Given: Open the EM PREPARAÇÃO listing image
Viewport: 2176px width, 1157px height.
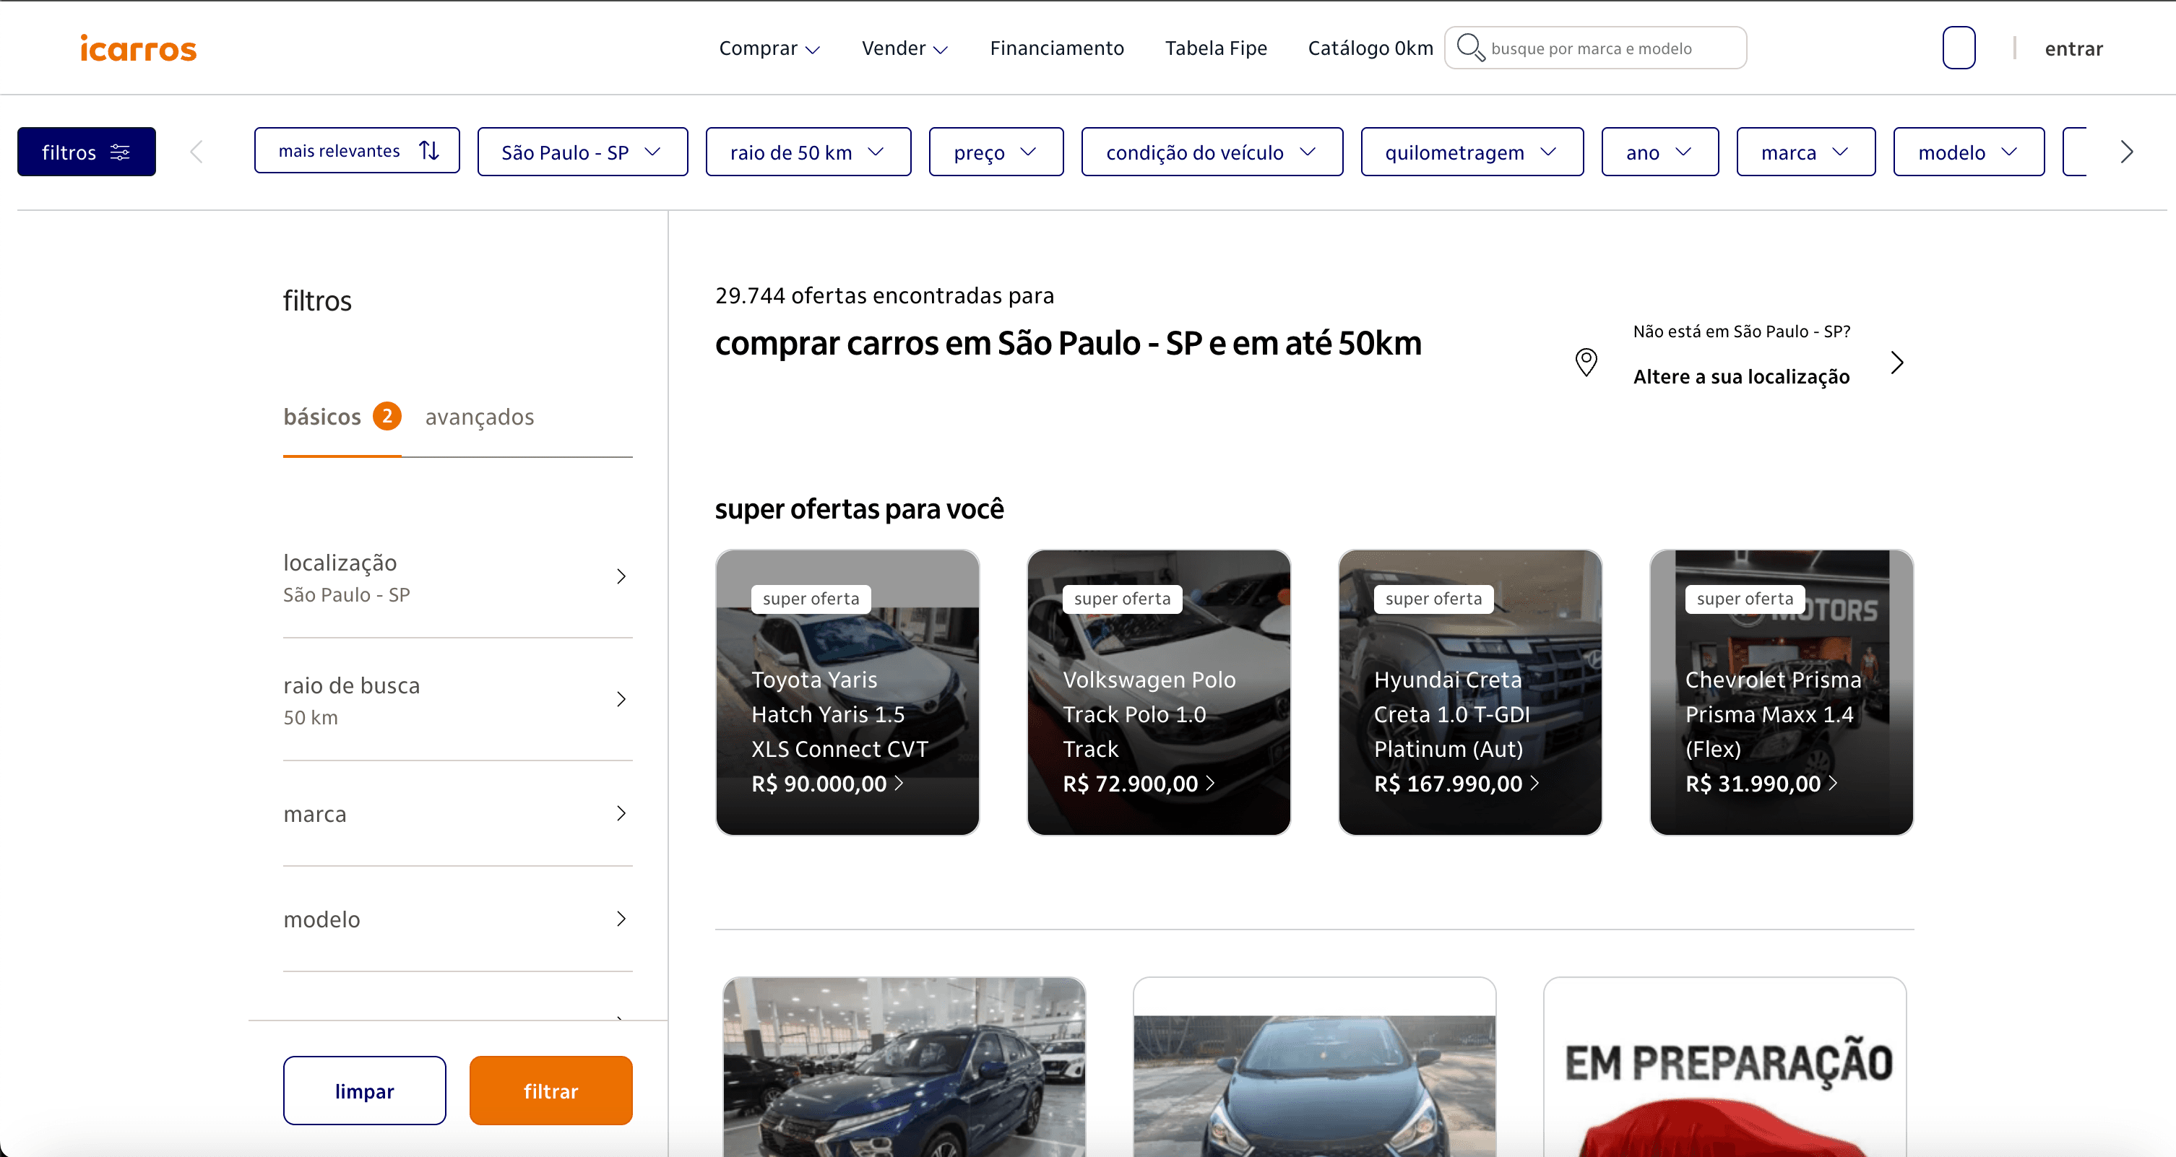Looking at the screenshot, I should [1725, 1067].
